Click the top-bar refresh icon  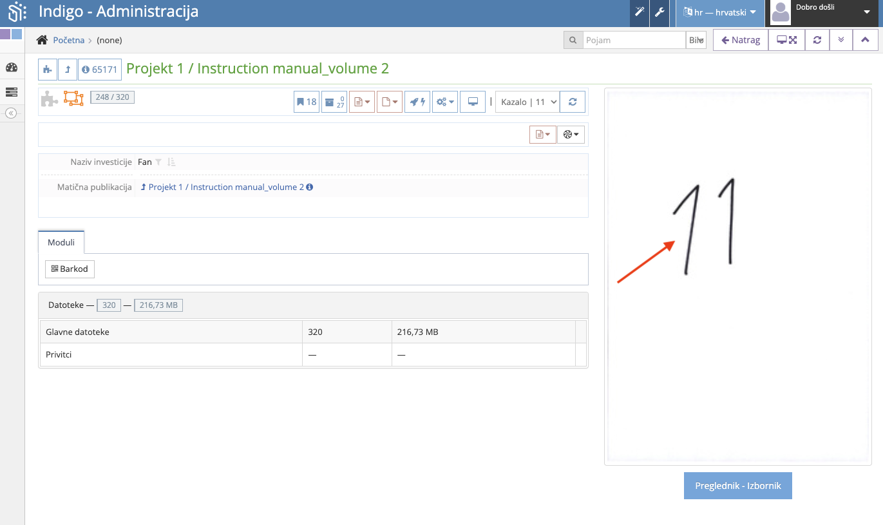click(817, 40)
